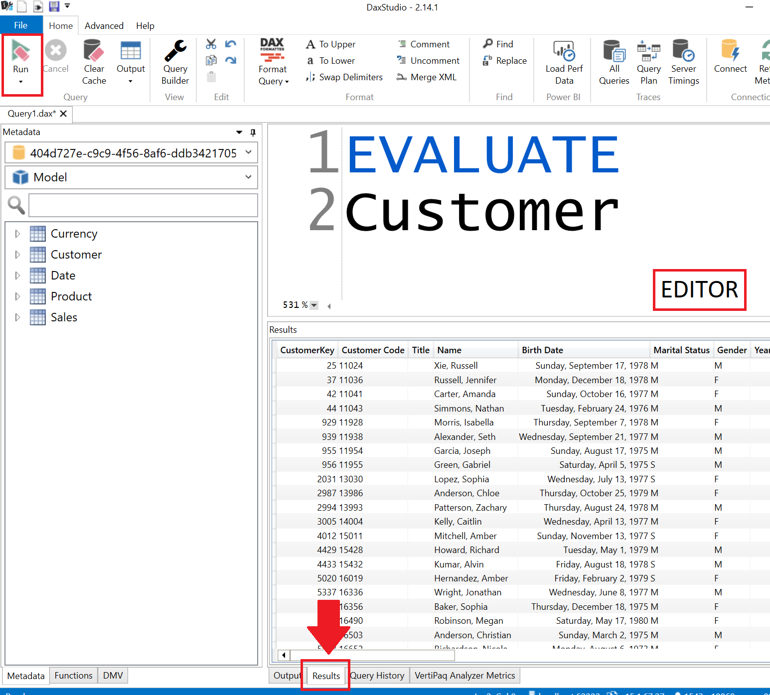Screen dimensions: 770x695
Task: Sort by the Birth Date column header
Action: pos(584,350)
